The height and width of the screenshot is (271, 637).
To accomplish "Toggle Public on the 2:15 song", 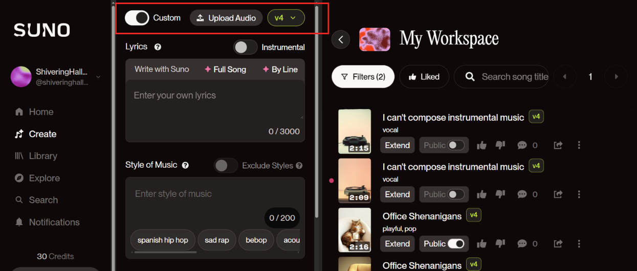I will (x=456, y=145).
